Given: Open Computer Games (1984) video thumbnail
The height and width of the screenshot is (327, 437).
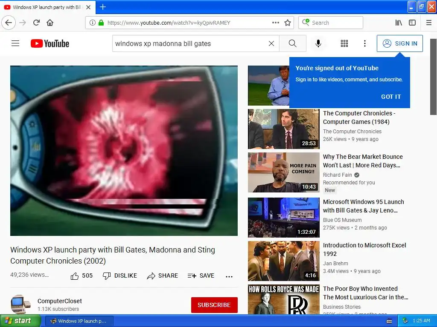Looking at the screenshot, I should coord(284,129).
